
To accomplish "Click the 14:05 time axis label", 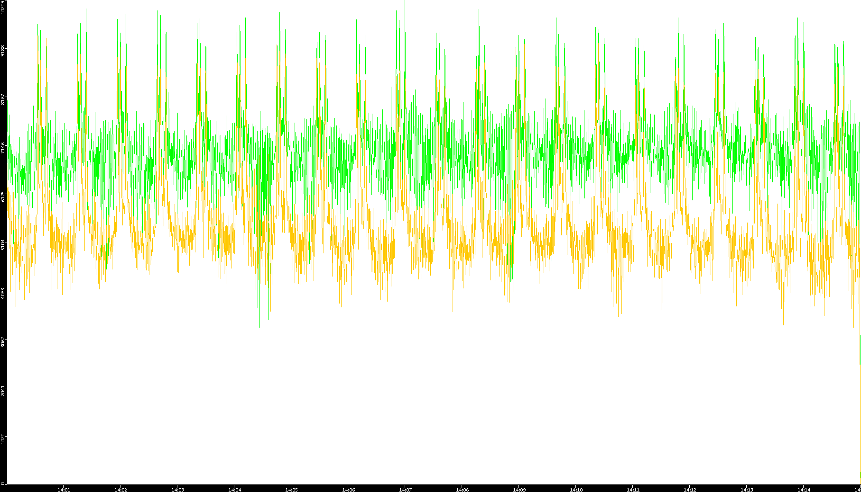I will [291, 490].
